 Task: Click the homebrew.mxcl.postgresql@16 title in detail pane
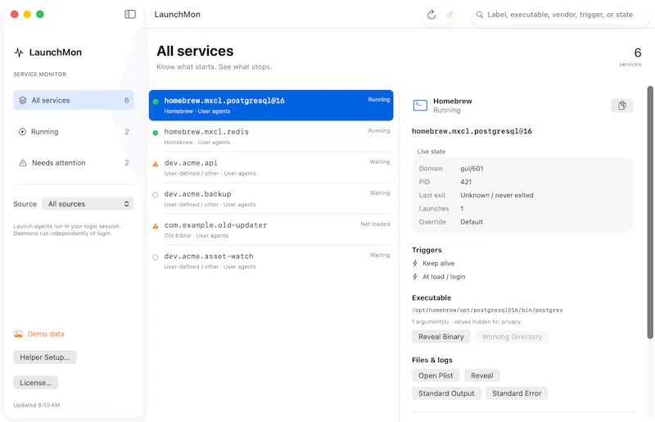pos(472,131)
